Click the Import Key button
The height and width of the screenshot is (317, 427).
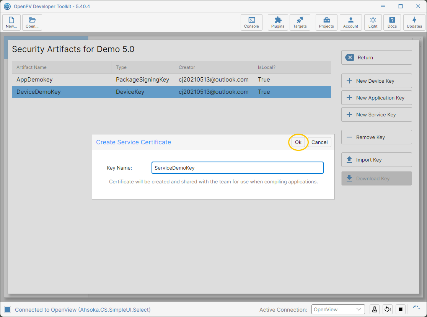pyautogui.click(x=376, y=160)
